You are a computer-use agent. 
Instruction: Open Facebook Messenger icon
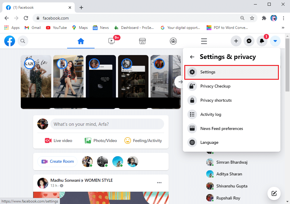[x=249, y=41]
